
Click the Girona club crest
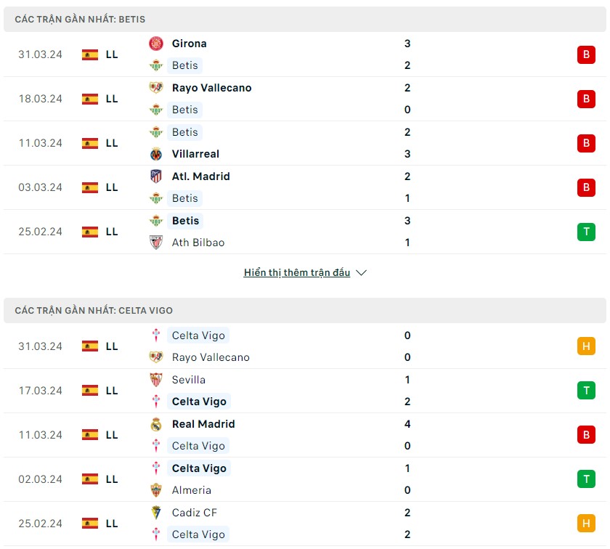coord(156,44)
